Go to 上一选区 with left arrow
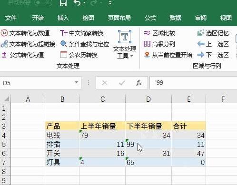 pyautogui.click(x=201, y=44)
